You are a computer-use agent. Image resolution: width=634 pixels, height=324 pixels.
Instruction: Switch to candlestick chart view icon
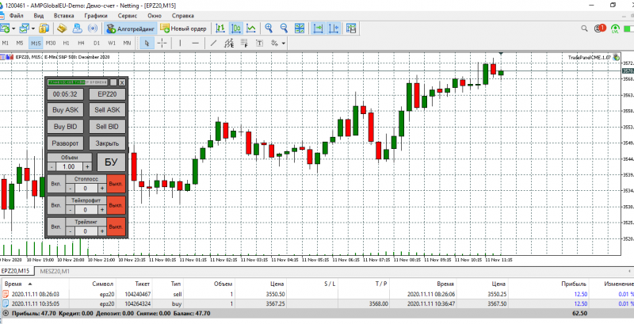coord(235,29)
